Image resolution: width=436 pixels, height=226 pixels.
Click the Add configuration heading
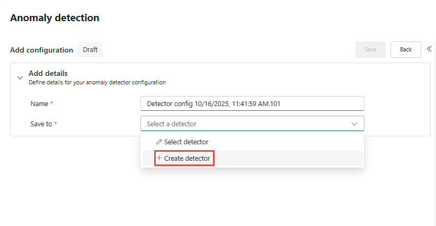[x=42, y=50]
